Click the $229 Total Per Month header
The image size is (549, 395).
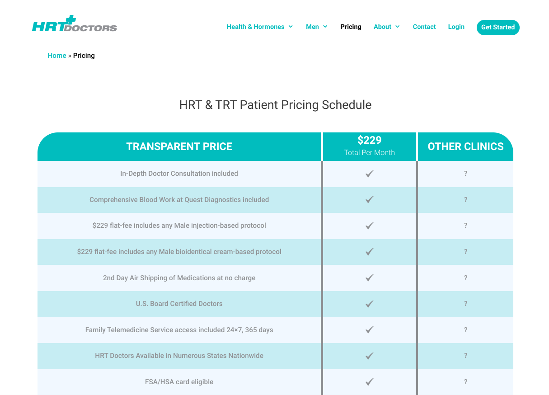[369, 146]
